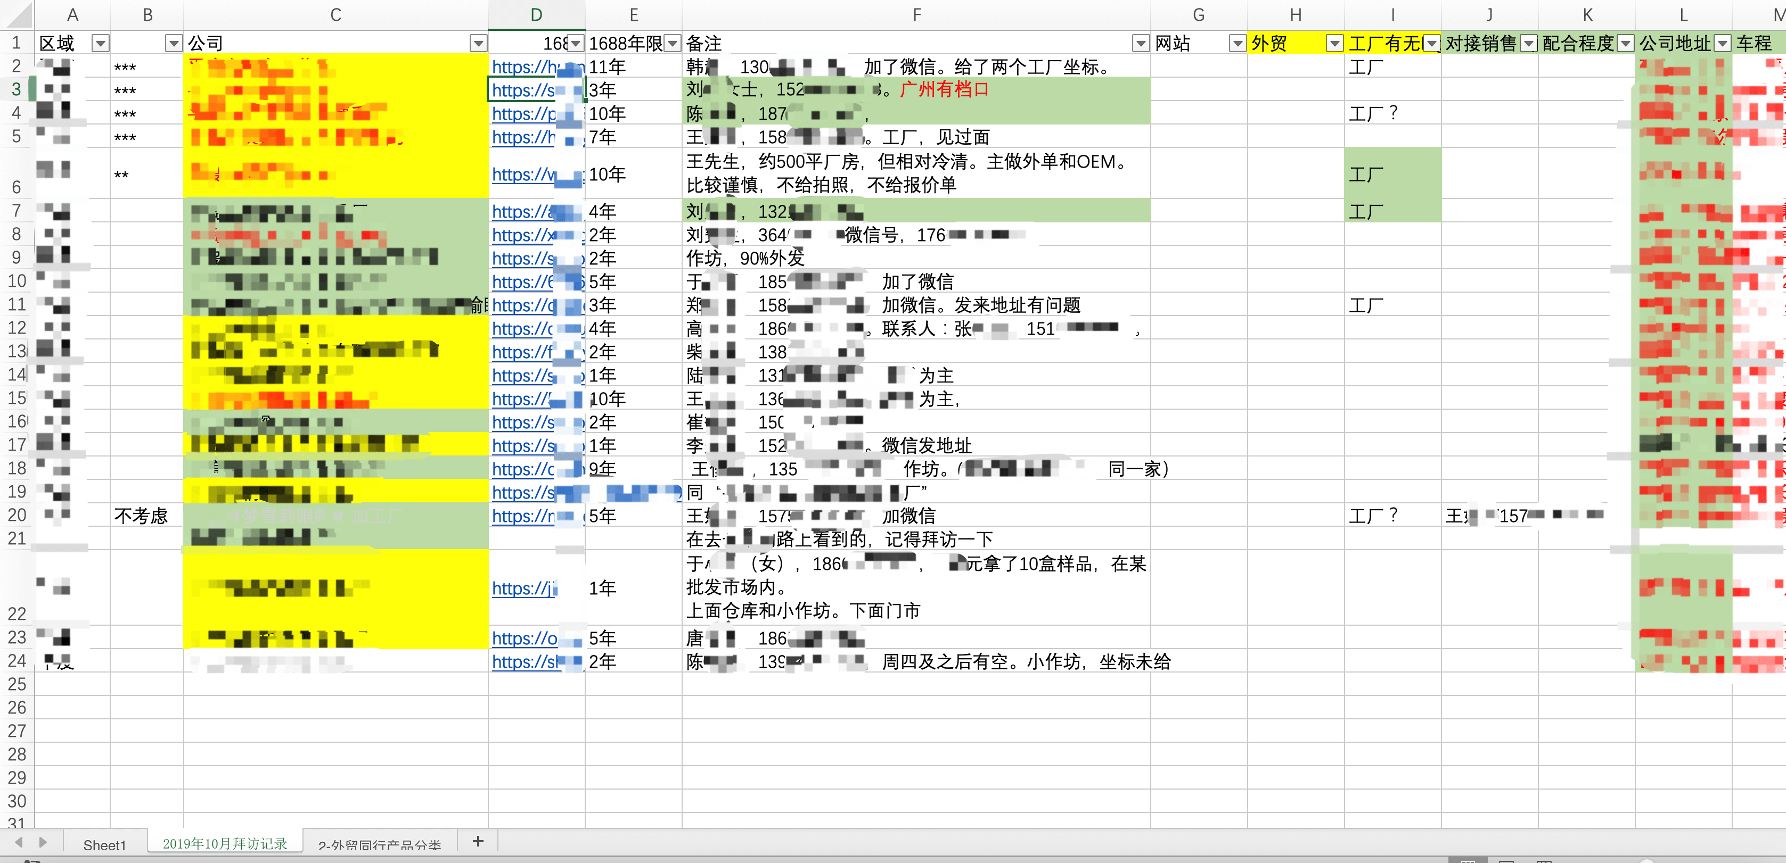Open the 1688年限 filter dropdown
Image resolution: width=1786 pixels, height=863 pixels.
(672, 44)
